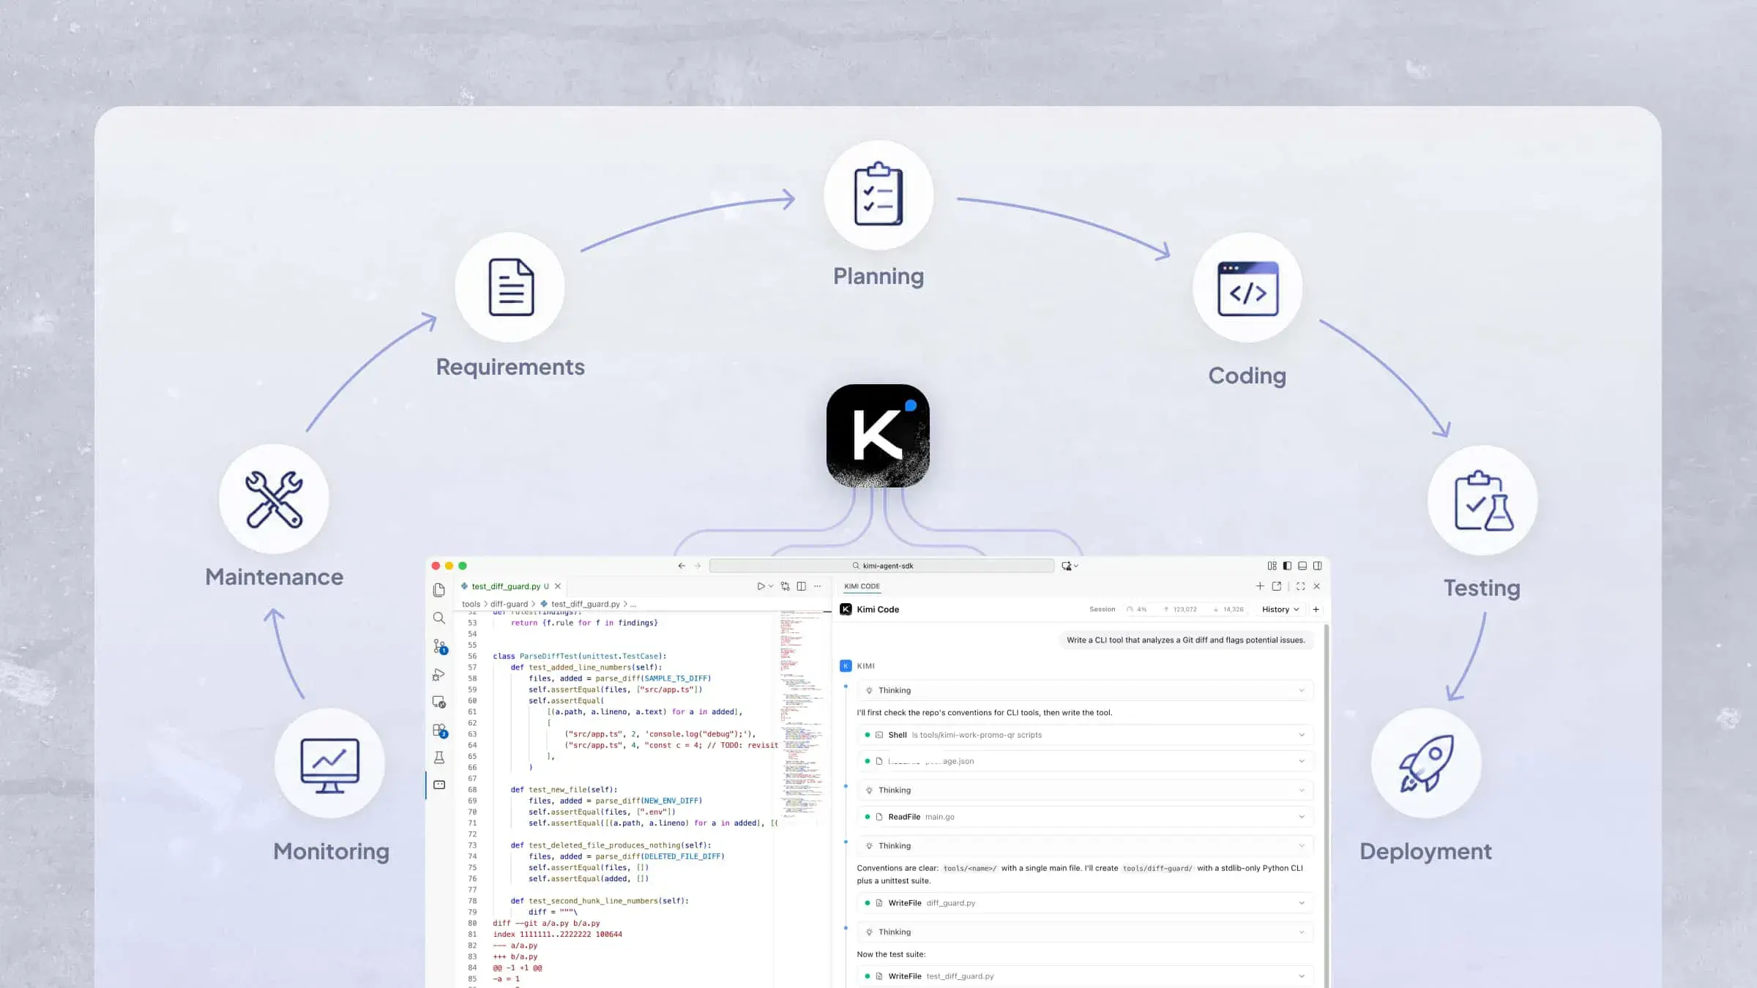Open the Run and Debug view
The image size is (1757, 988).
point(439,675)
